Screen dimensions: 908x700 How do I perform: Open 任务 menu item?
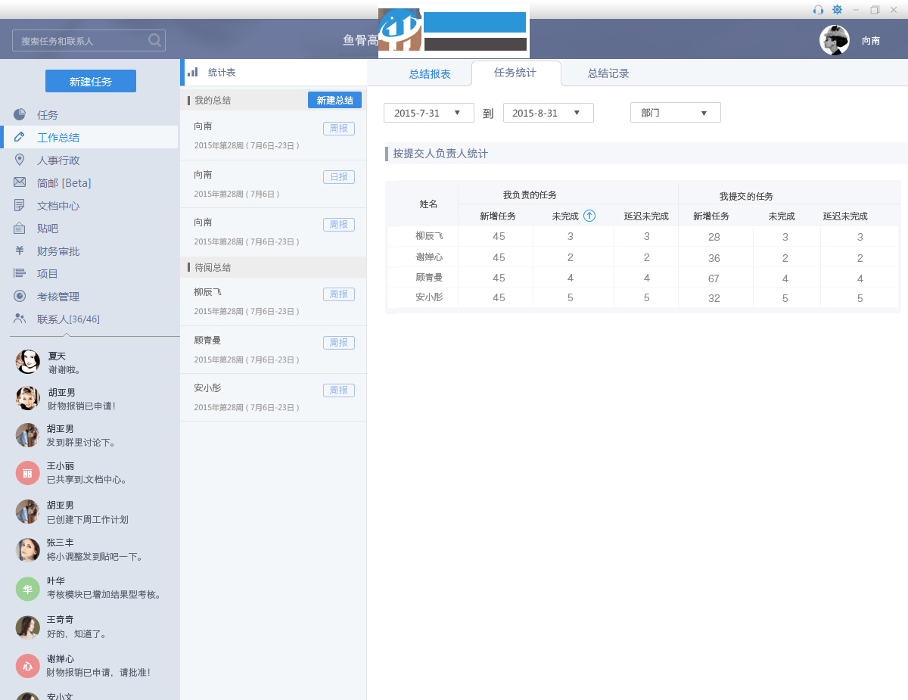pyautogui.click(x=48, y=115)
